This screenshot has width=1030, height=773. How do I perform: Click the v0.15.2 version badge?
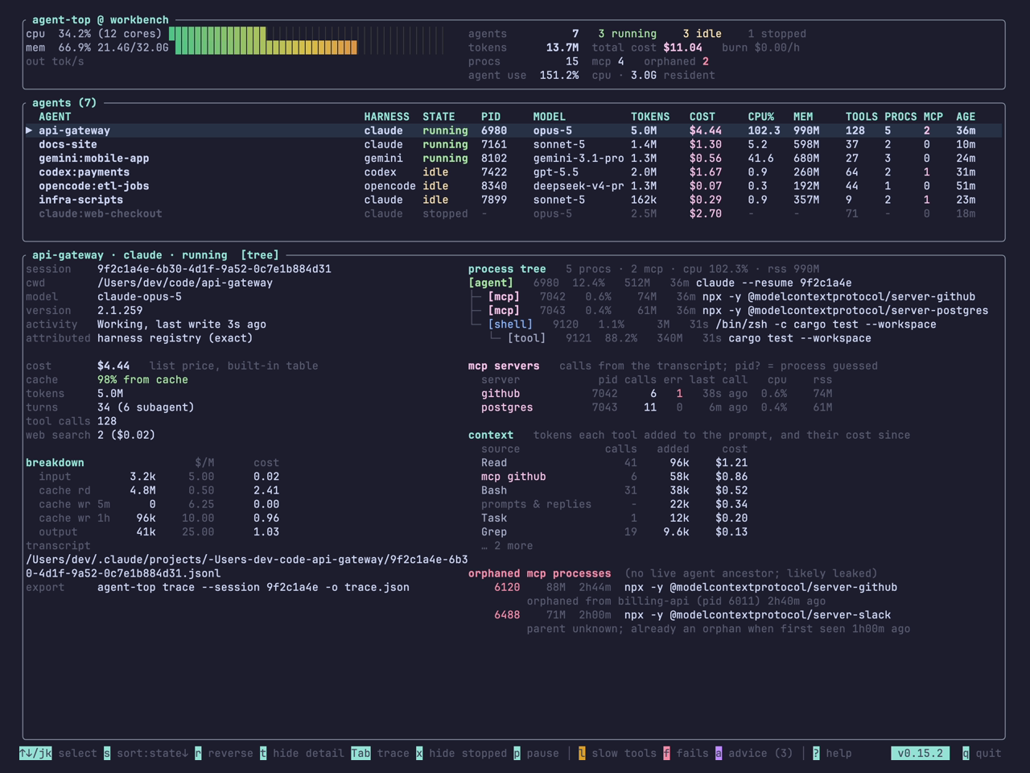[920, 754]
